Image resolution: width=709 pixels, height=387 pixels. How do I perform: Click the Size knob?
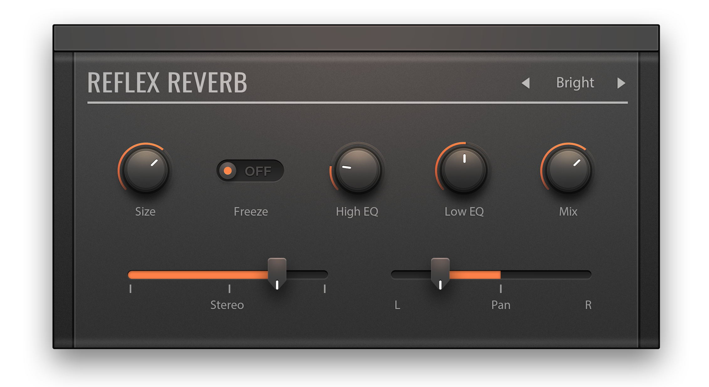coord(146,170)
